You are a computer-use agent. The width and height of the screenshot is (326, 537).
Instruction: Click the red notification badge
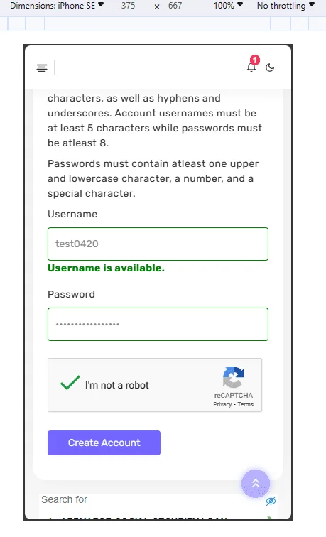[255, 60]
